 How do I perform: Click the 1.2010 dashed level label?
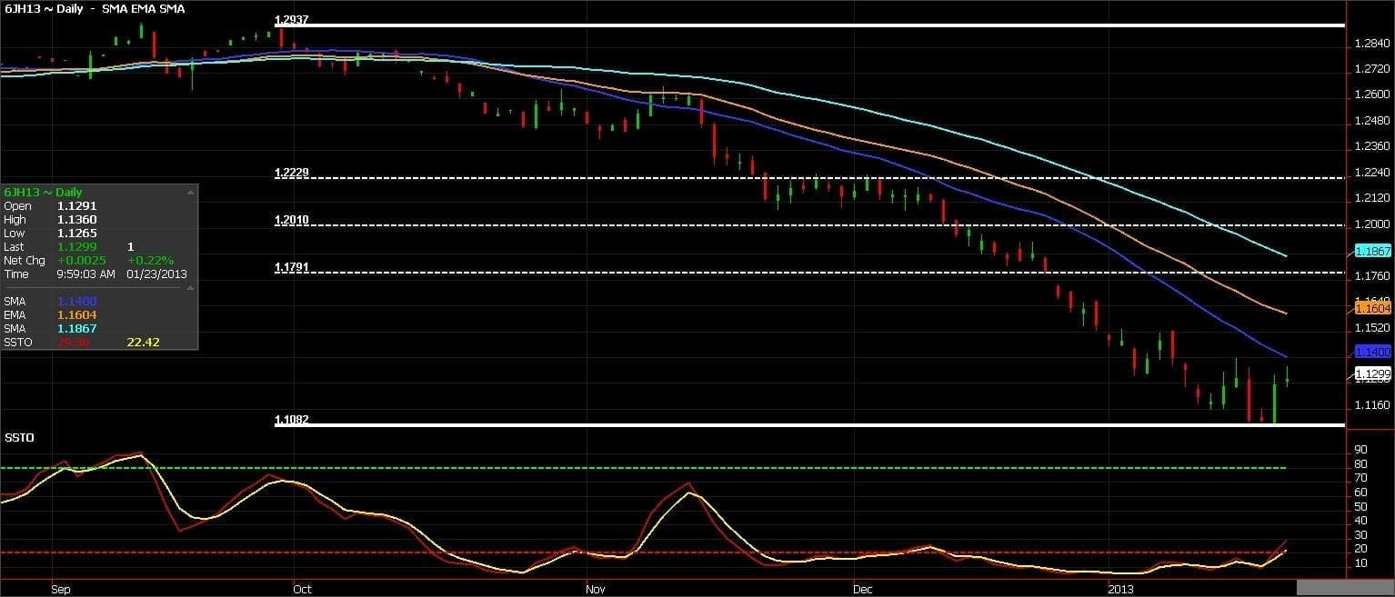coord(292,220)
